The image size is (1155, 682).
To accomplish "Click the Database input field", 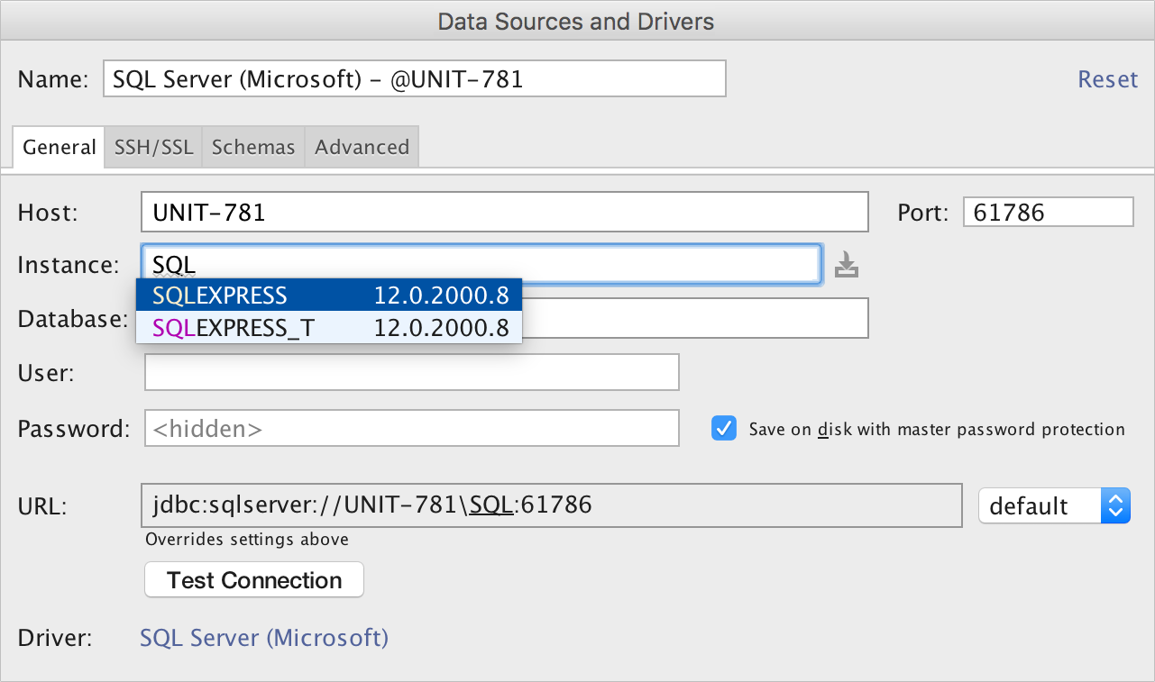I will (x=695, y=318).
